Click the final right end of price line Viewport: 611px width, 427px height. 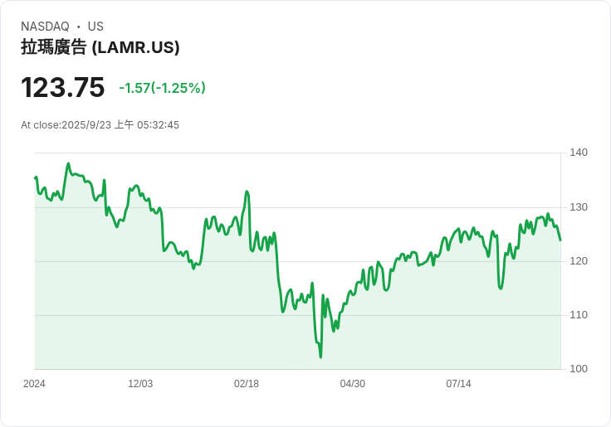(x=560, y=240)
